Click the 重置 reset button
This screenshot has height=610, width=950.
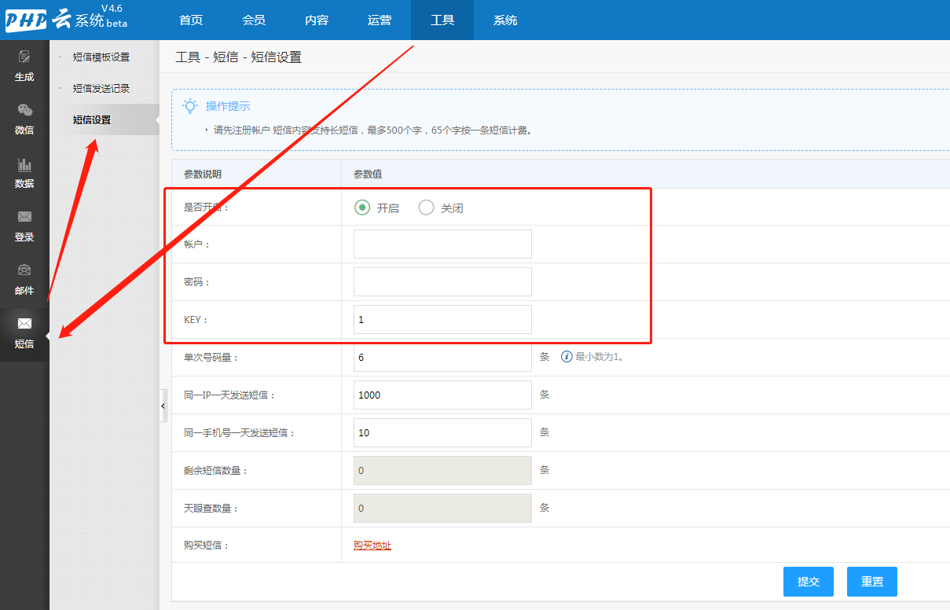coord(871,582)
